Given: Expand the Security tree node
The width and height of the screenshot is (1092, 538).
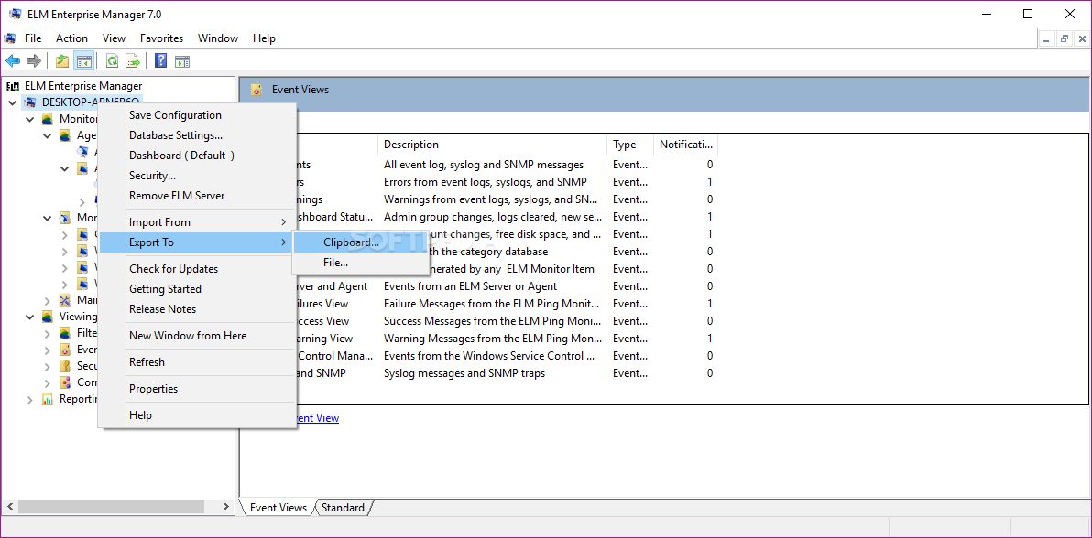Looking at the screenshot, I should 48,365.
